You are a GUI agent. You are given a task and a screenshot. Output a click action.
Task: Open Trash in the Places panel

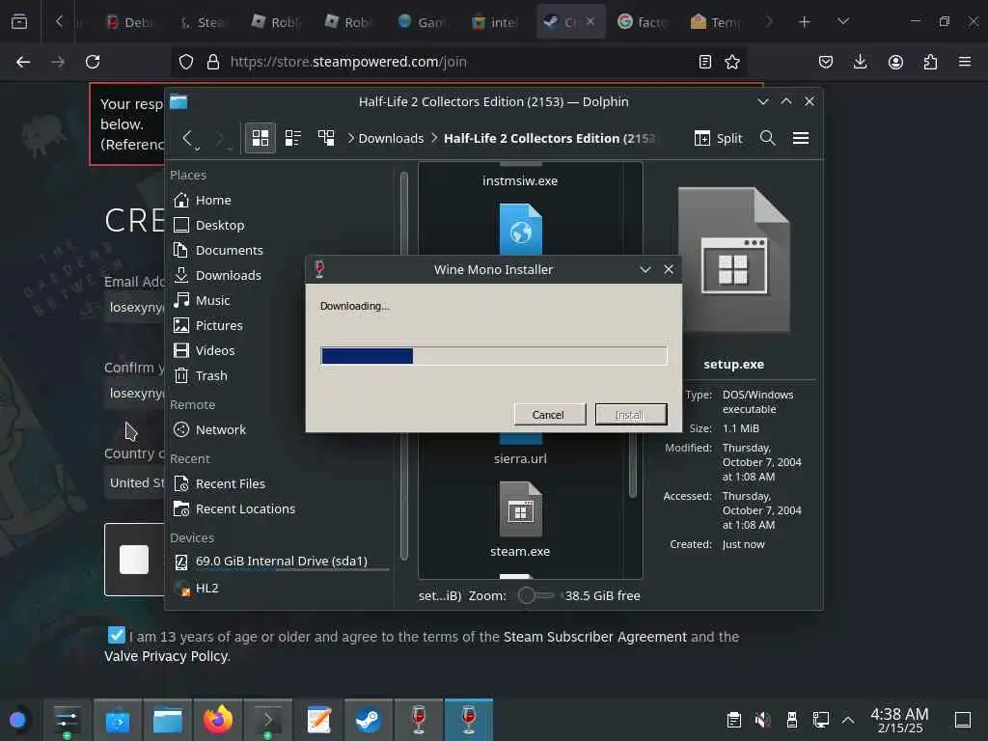click(x=201, y=376)
